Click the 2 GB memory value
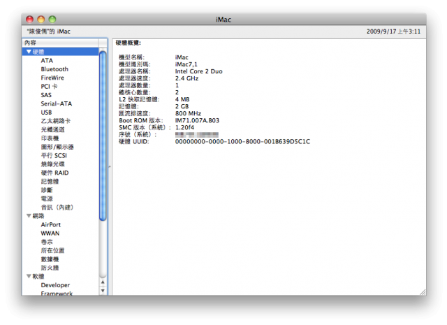The width and height of the screenshot is (447, 325). [x=182, y=106]
